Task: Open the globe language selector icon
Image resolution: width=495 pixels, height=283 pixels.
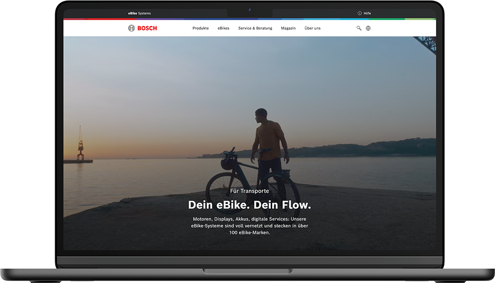Action: 368,28
